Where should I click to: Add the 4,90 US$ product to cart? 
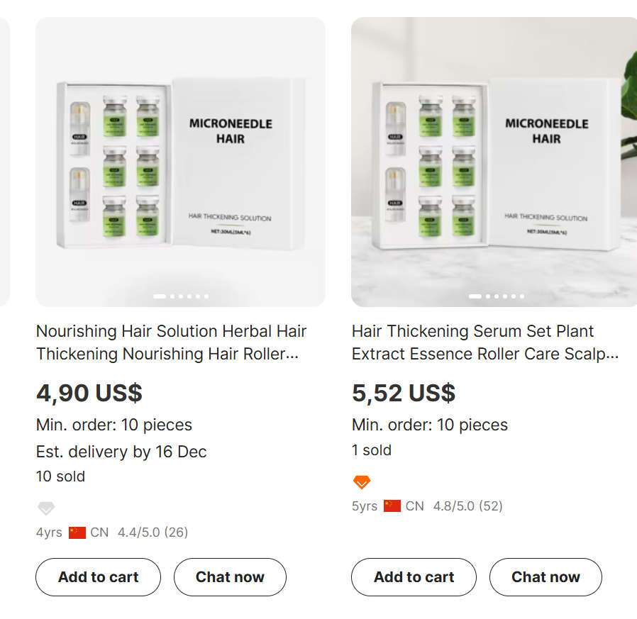98,577
